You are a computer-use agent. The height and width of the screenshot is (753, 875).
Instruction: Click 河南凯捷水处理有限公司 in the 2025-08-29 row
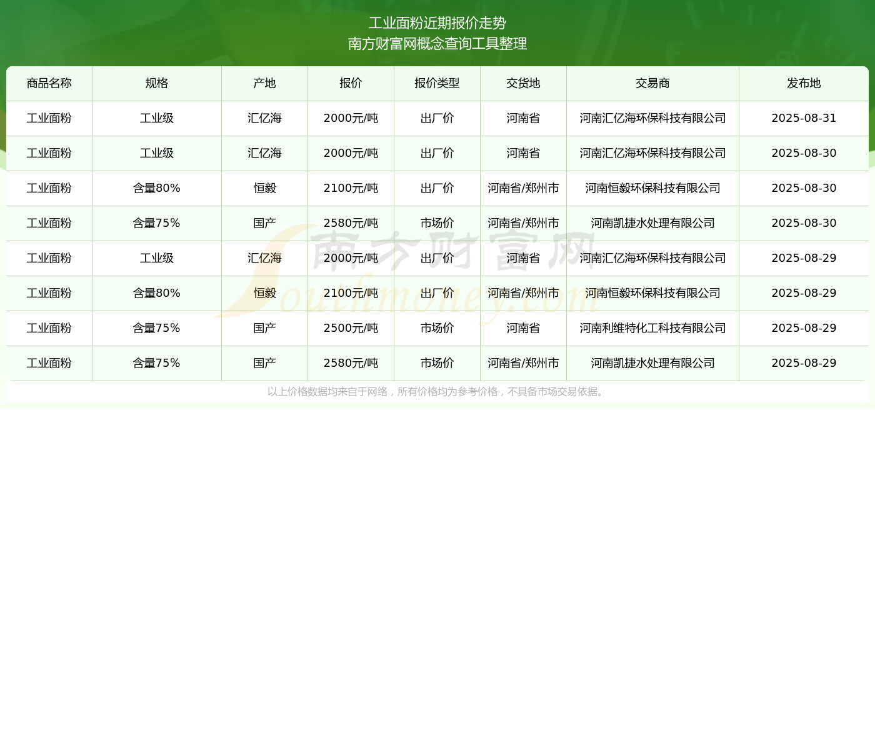(x=653, y=363)
